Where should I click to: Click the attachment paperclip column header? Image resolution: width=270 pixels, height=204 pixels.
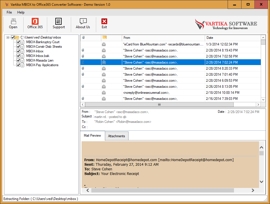tap(83, 37)
